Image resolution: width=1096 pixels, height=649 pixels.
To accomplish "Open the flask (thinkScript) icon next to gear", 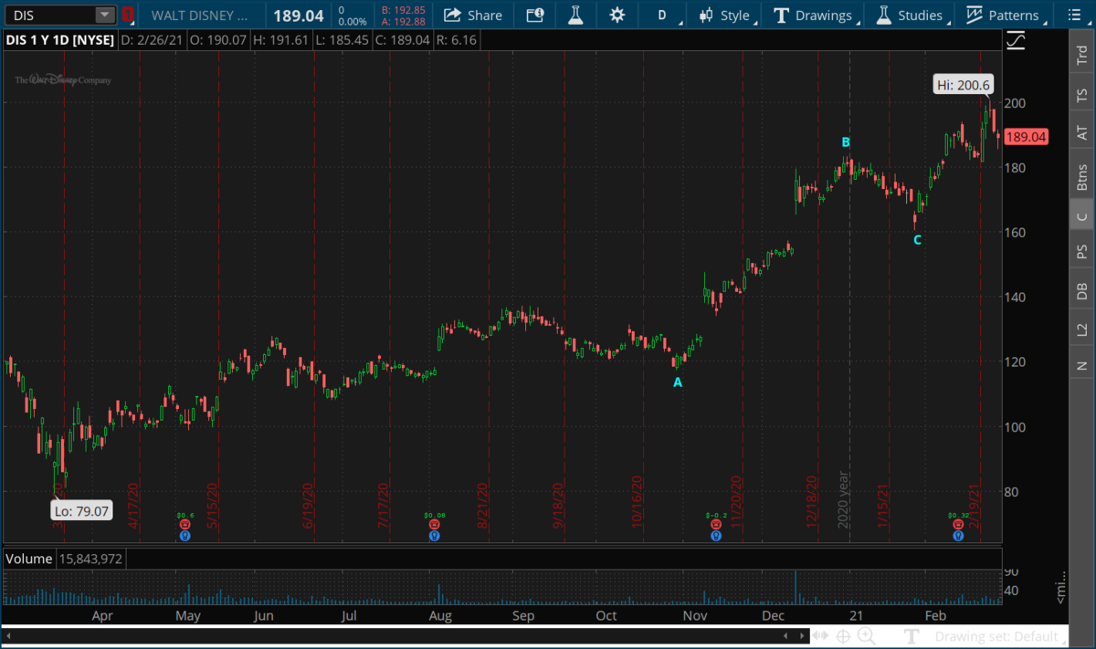I will 575,15.
